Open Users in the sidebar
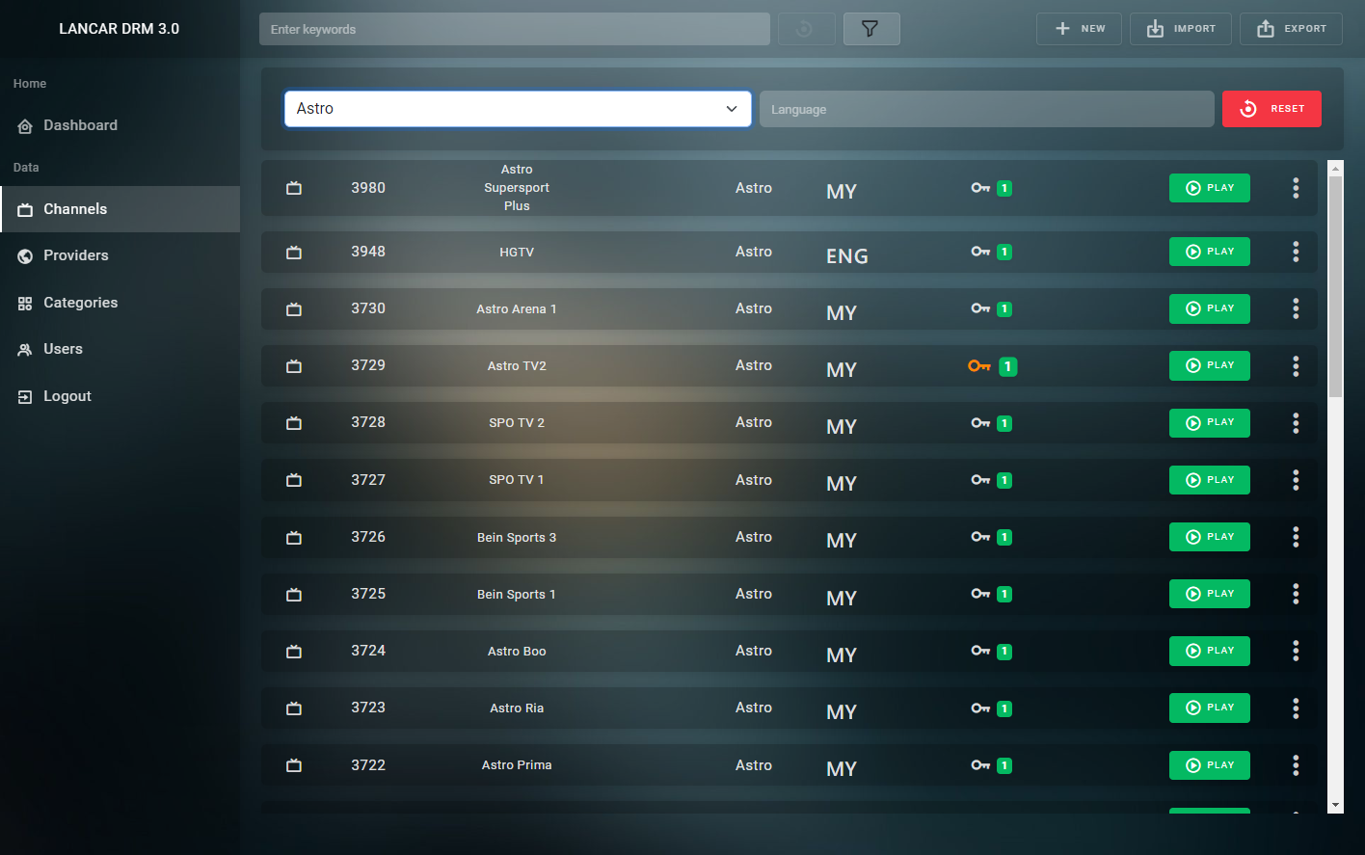 pos(120,349)
